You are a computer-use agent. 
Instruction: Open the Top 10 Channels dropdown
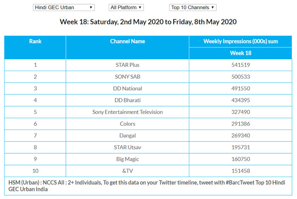193,8
